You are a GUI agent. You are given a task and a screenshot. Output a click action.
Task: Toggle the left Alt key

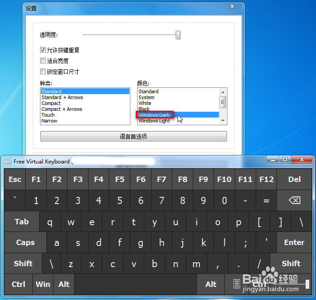point(64,284)
